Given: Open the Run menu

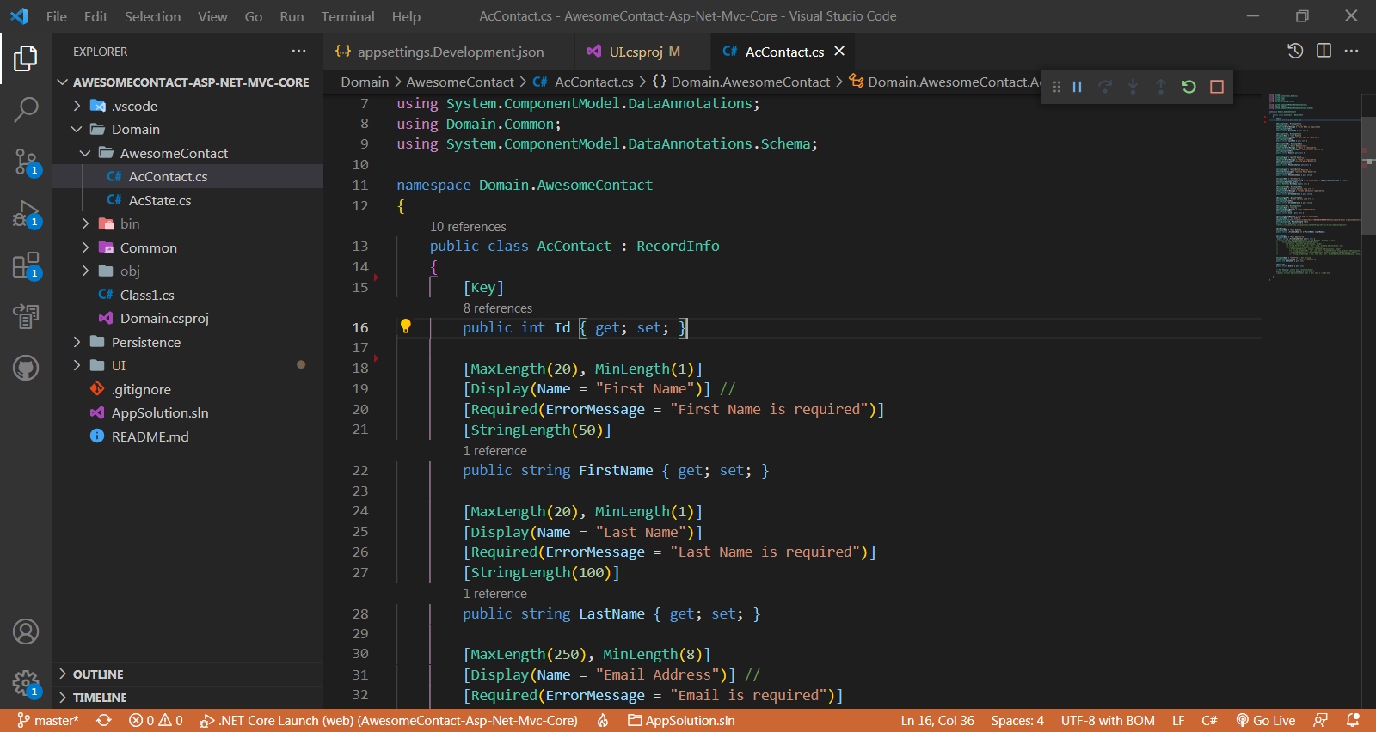Looking at the screenshot, I should click(x=292, y=16).
